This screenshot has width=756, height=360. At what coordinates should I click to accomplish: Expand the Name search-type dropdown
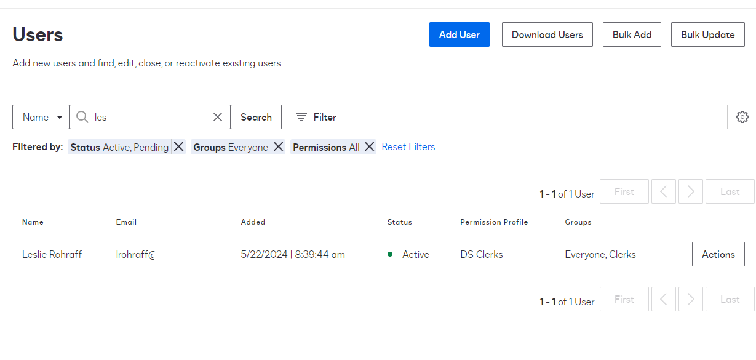click(41, 117)
